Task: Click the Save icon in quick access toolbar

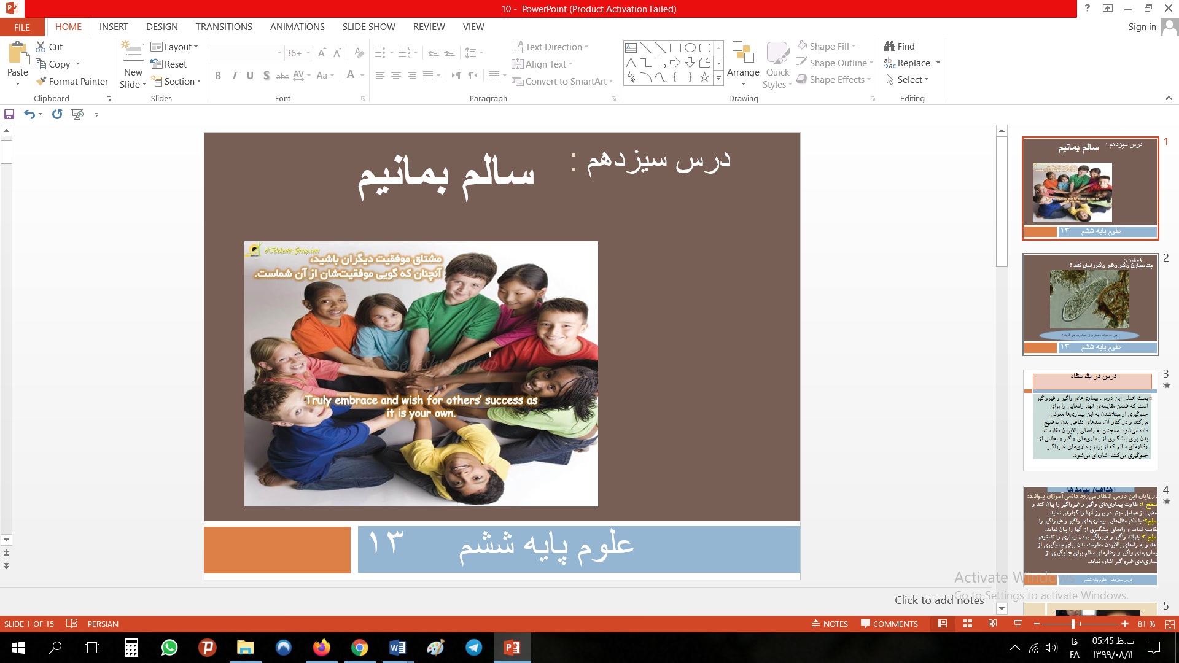Action: 9,114
